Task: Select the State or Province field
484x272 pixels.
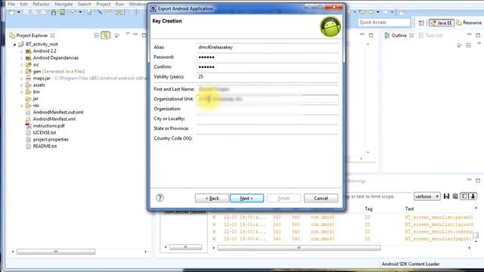Action: (267, 128)
